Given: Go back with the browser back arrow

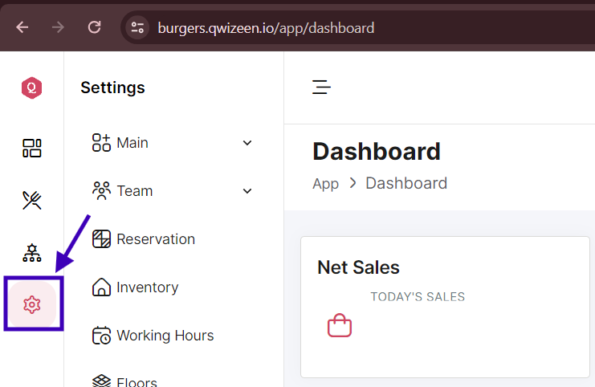Looking at the screenshot, I should tap(22, 27).
